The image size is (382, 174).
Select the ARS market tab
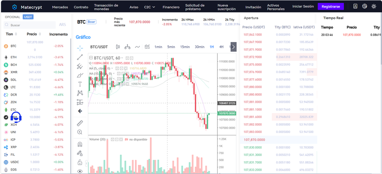(x=63, y=25)
